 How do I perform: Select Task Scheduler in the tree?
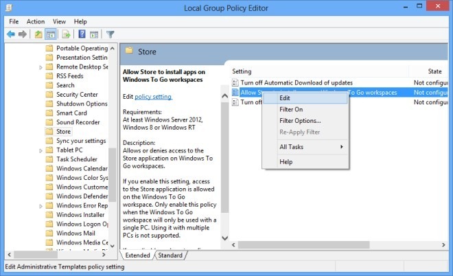click(x=77, y=159)
